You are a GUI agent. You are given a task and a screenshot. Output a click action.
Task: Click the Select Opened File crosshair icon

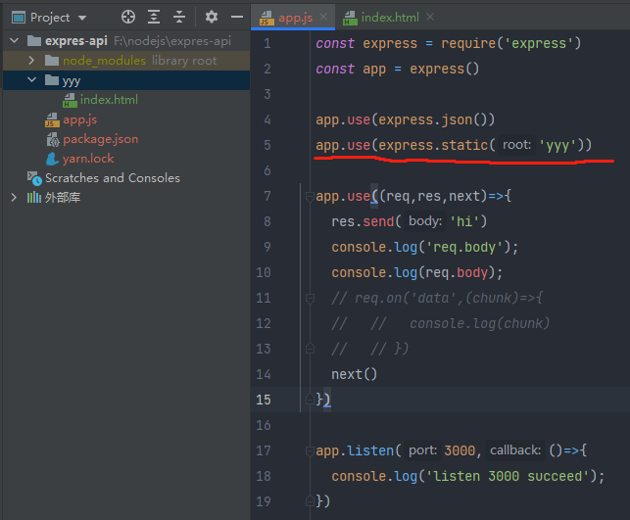click(128, 17)
